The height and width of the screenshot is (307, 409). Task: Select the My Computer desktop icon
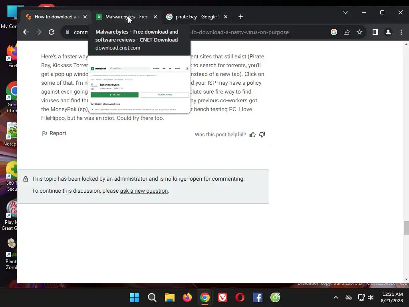click(10, 17)
